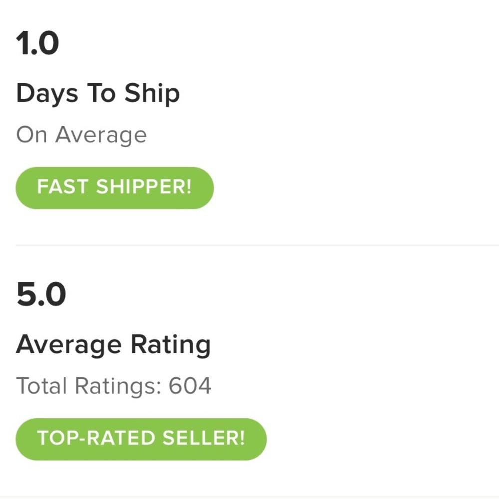The width and height of the screenshot is (499, 499).
Task: Select the Average Rating heading
Action: [113, 345]
